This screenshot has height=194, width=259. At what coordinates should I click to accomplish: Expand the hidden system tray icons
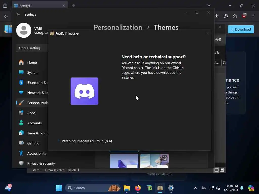click(196, 188)
